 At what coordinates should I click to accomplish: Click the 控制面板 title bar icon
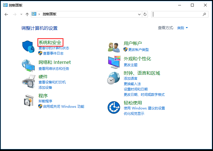point(5,5)
